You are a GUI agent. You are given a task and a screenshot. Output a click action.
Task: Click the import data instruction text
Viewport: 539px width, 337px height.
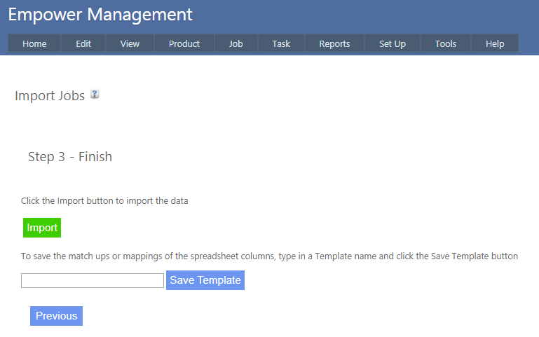click(104, 200)
